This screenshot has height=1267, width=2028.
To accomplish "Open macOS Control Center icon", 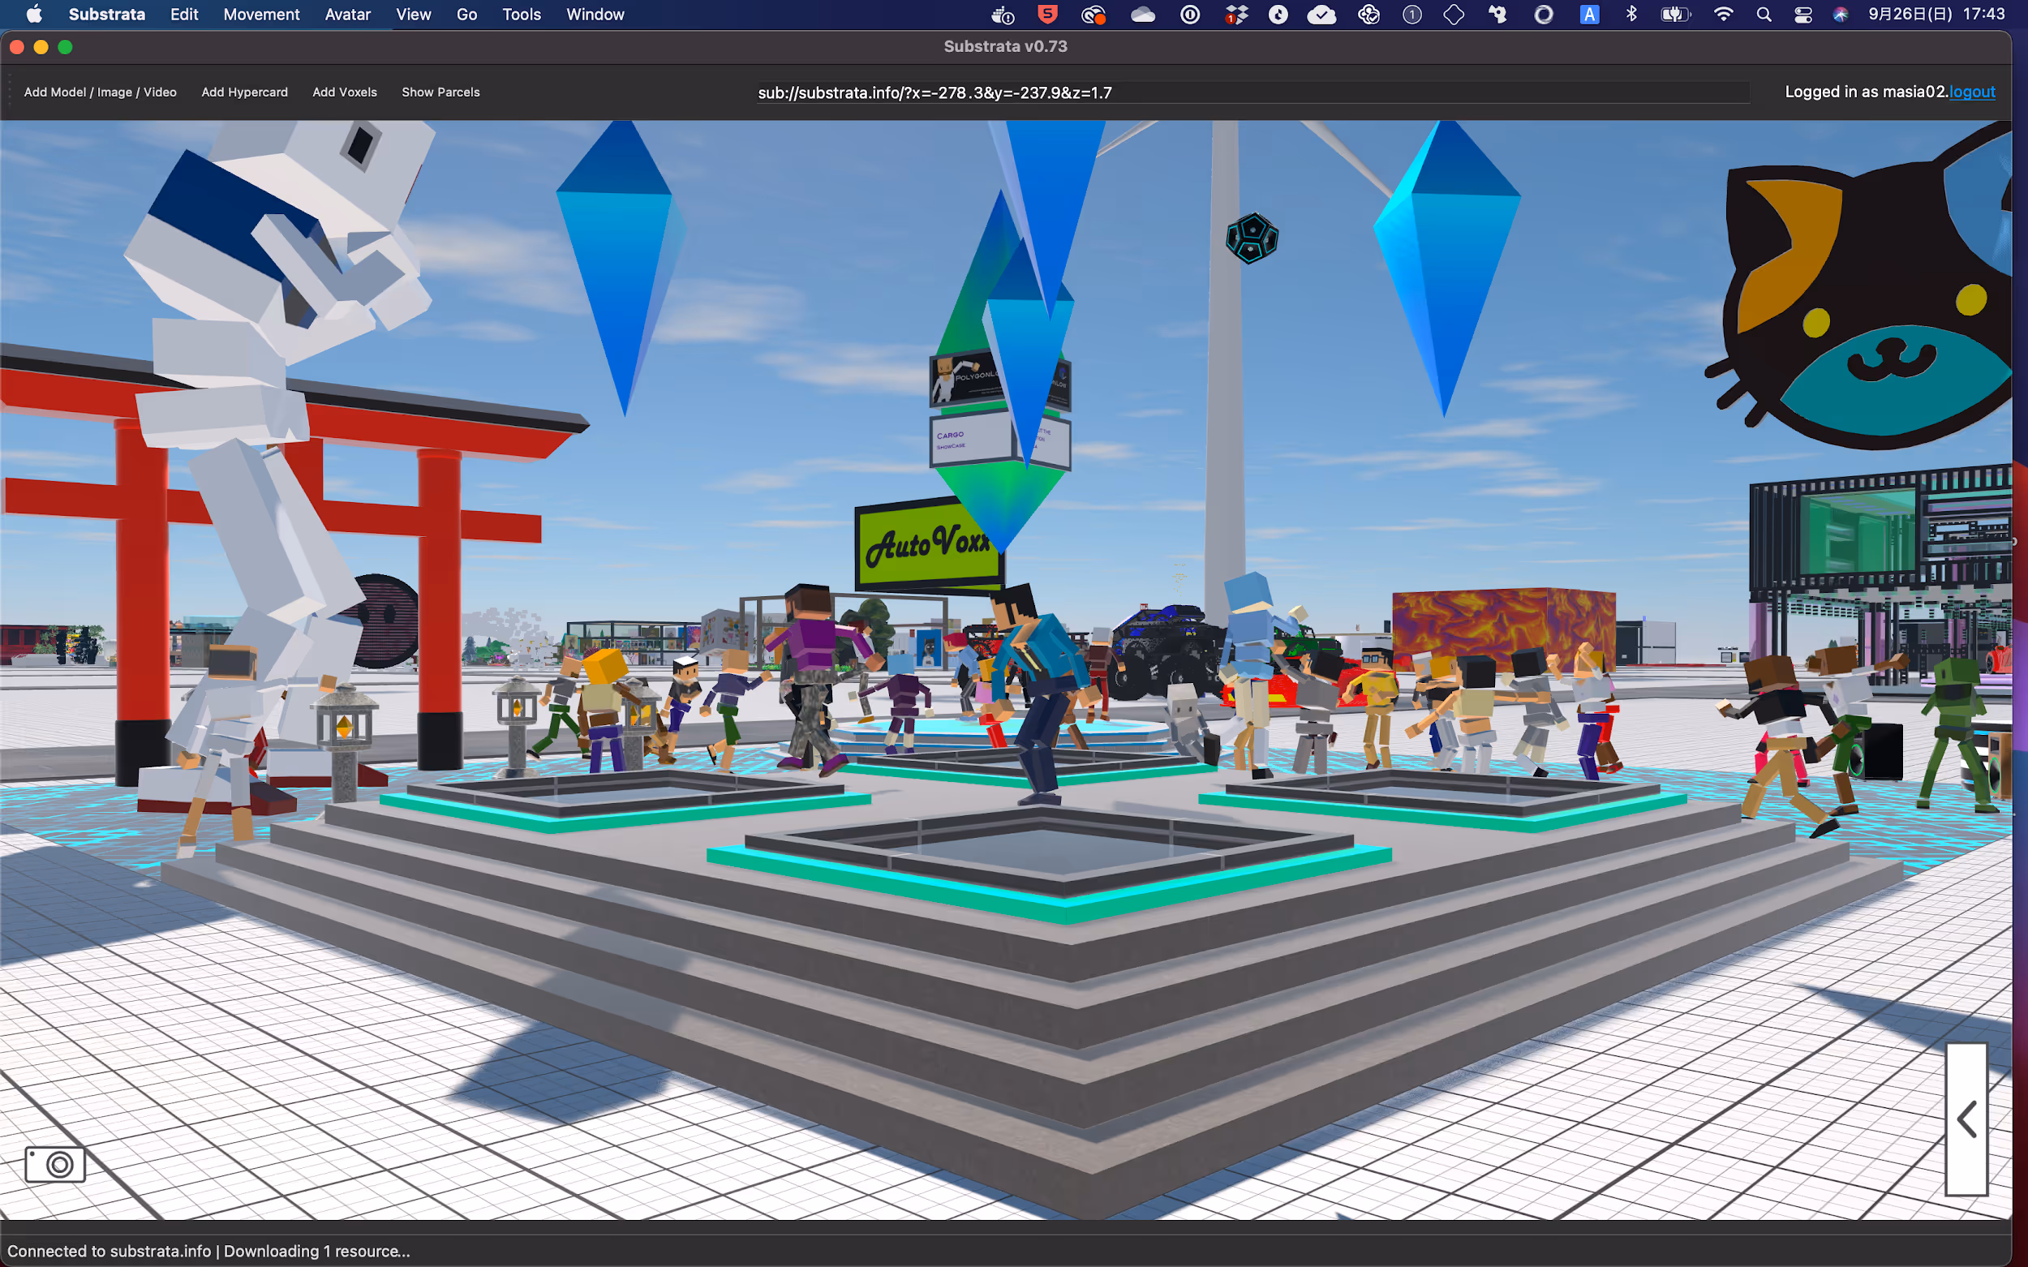I will click(1802, 15).
